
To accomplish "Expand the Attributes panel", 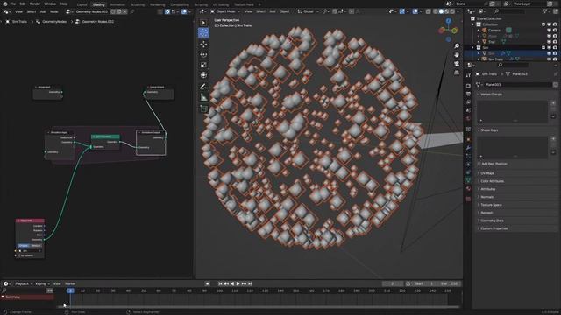I will (x=487, y=189).
